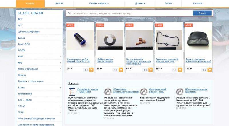The height and width of the screenshot is (126, 229).
Task: Select Светотехника category
Action: tap(25, 94)
